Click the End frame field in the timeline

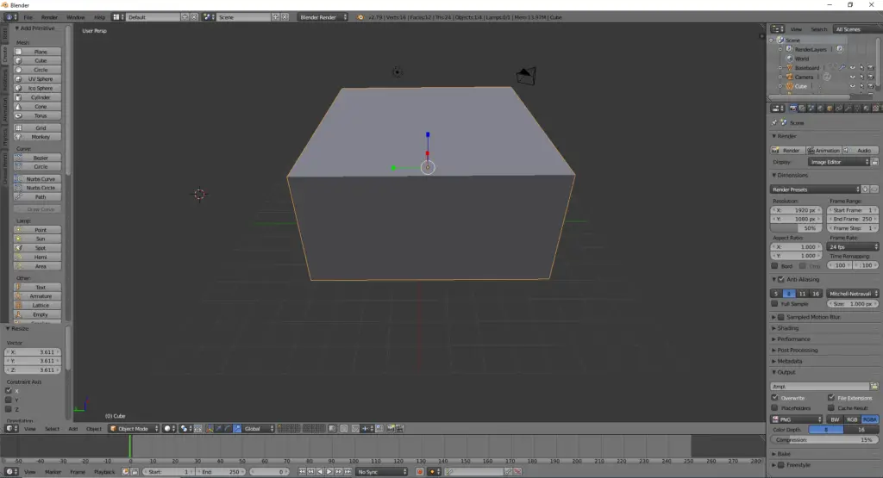[x=220, y=472]
